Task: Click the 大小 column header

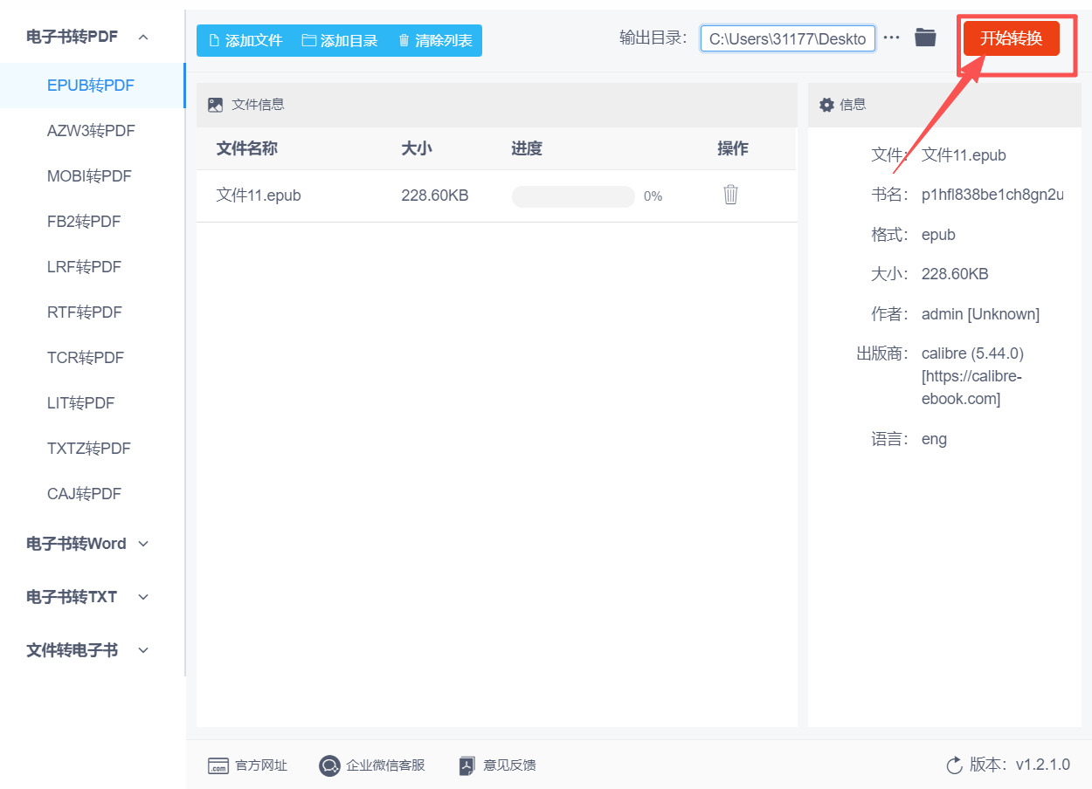Action: click(x=417, y=148)
